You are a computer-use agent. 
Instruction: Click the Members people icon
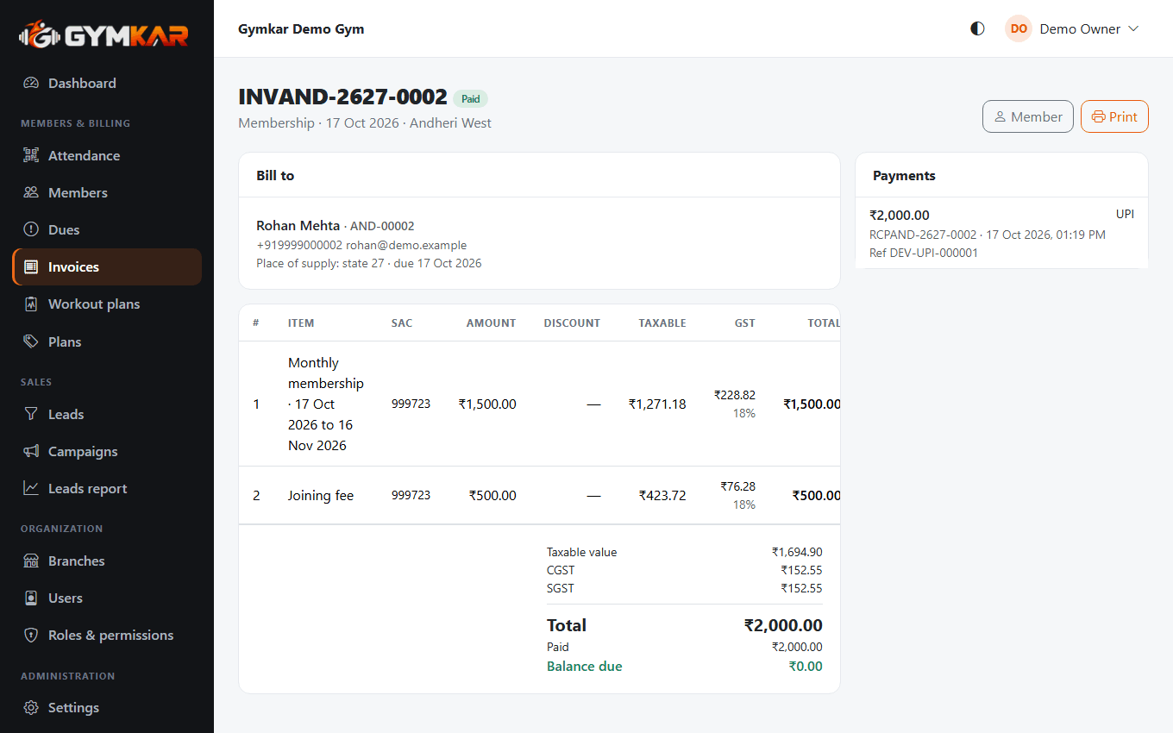[31, 193]
